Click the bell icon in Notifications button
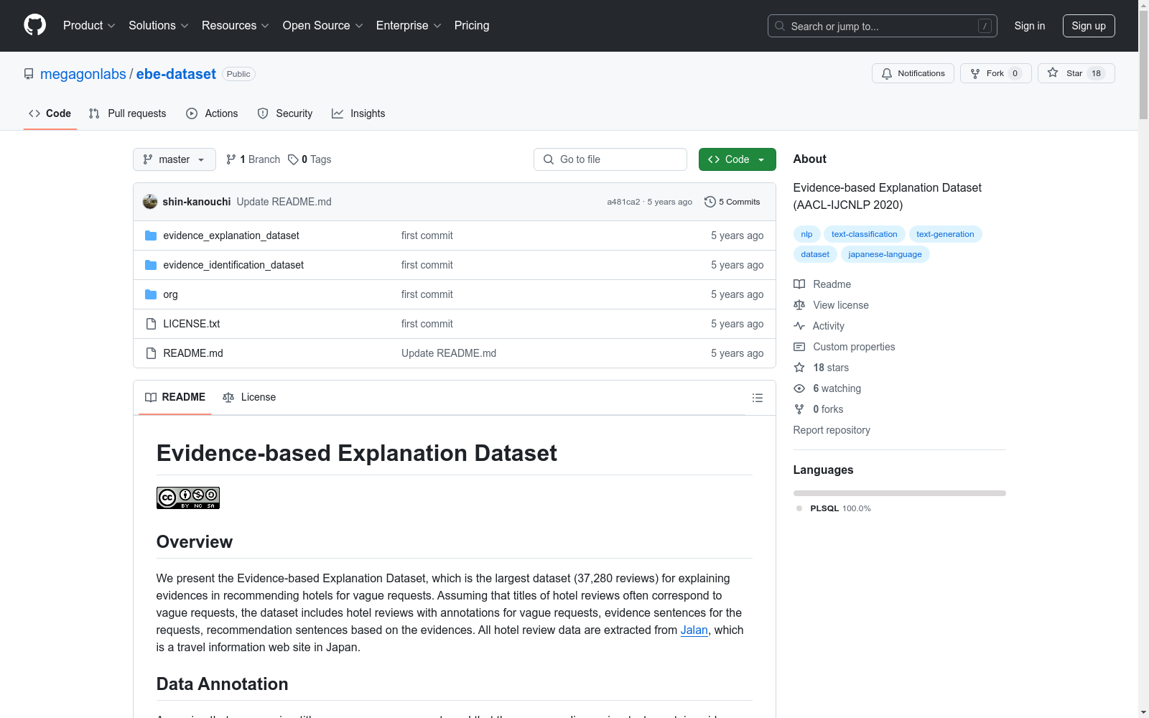 [x=887, y=73]
